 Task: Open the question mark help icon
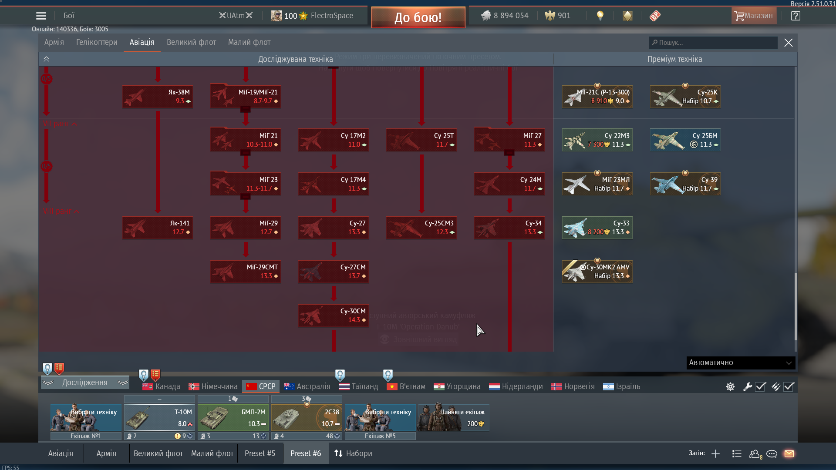click(796, 16)
